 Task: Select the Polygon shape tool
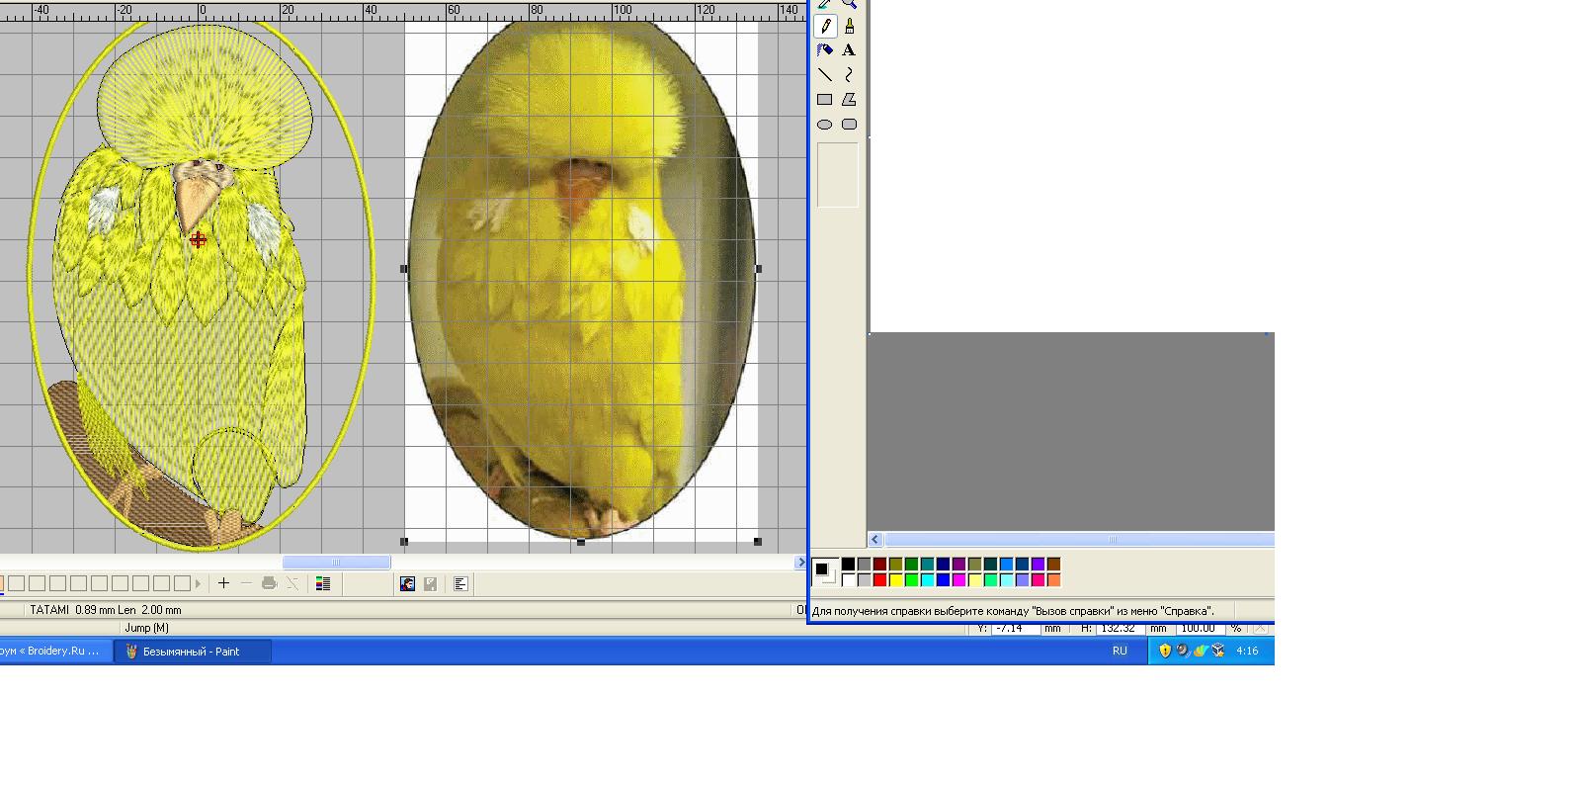pos(849,100)
